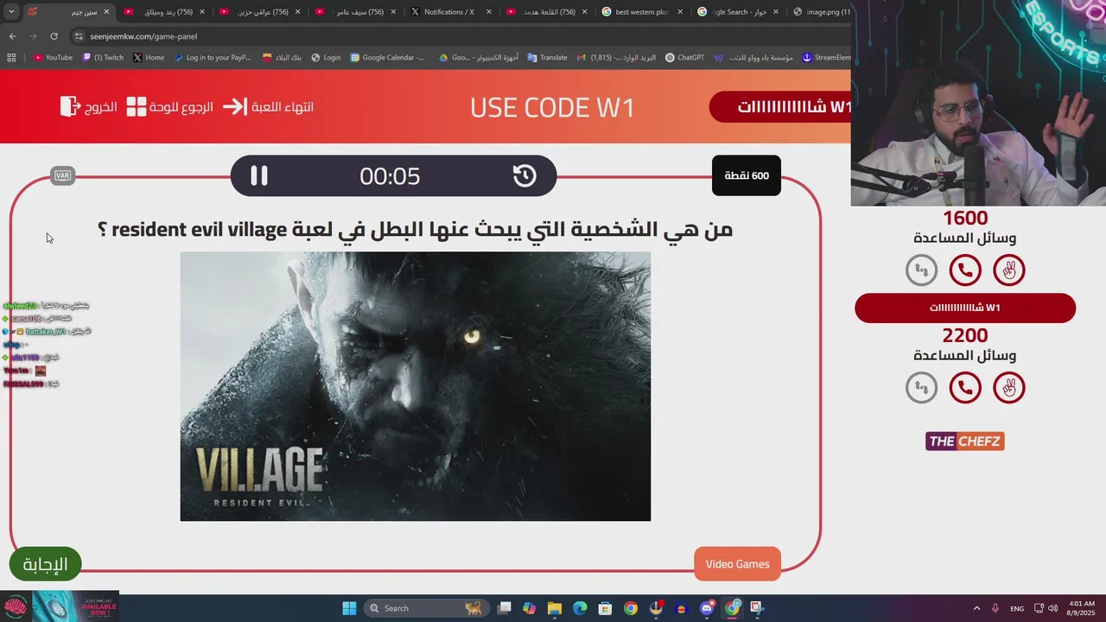Open the Translate bookmark
This screenshot has height=622, width=1106.
[x=547, y=58]
